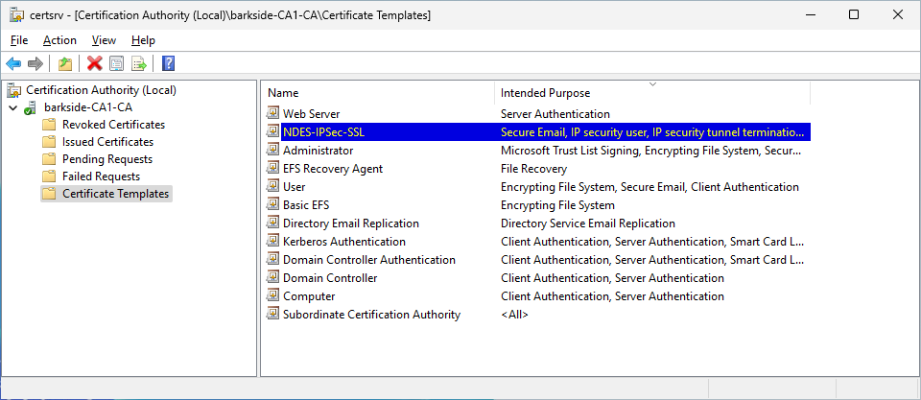This screenshot has height=400, width=921.
Task: Open the File menu
Action: pyautogui.click(x=19, y=40)
